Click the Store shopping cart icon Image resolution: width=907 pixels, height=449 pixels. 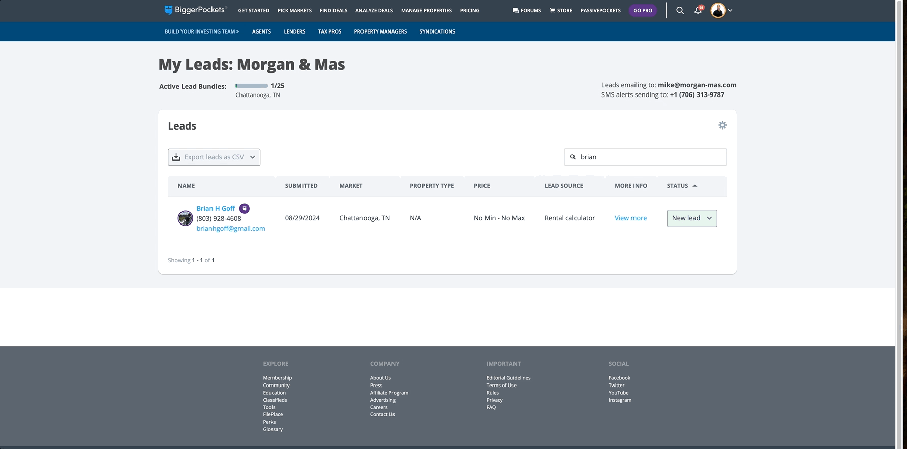tap(552, 11)
